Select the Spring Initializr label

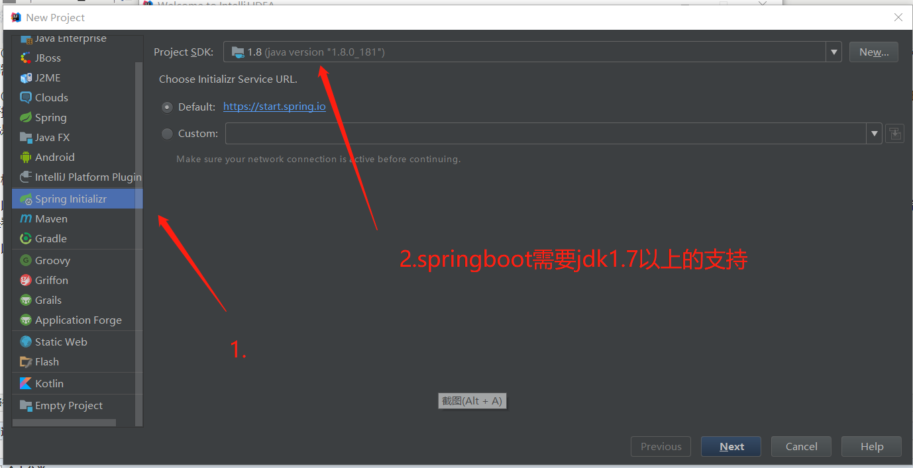point(71,199)
